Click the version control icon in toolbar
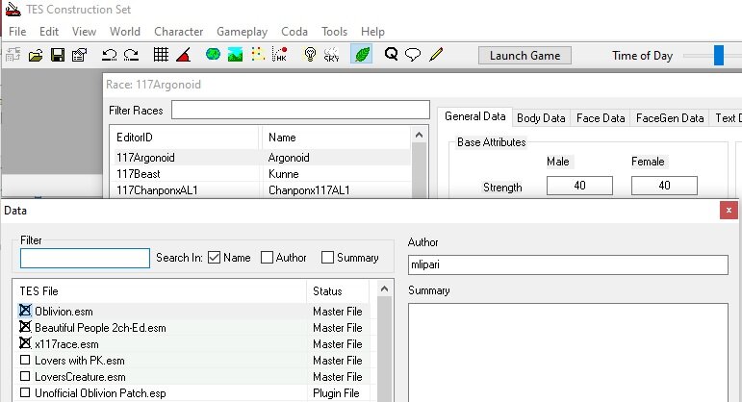 coord(13,55)
